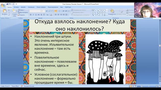Toggle Underline formatting
The width and height of the screenshot is (161, 90).
pos(36,15)
